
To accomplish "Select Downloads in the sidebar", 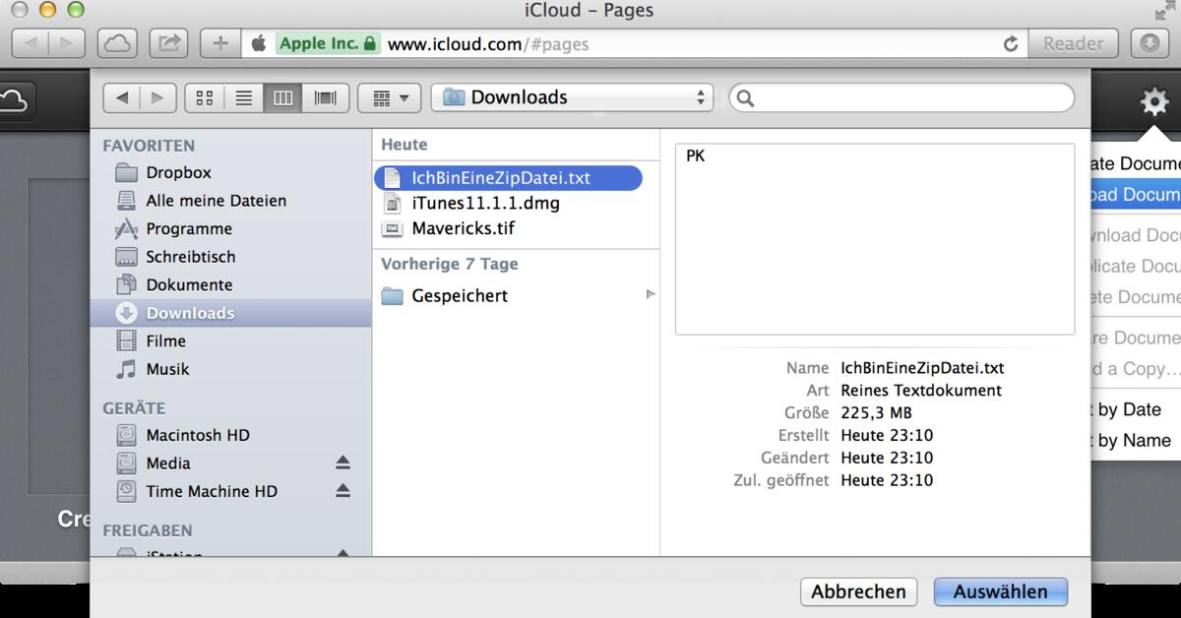I will coord(230,313).
